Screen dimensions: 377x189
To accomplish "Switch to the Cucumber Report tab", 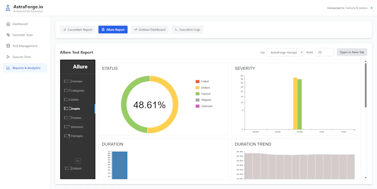I will (78, 30).
